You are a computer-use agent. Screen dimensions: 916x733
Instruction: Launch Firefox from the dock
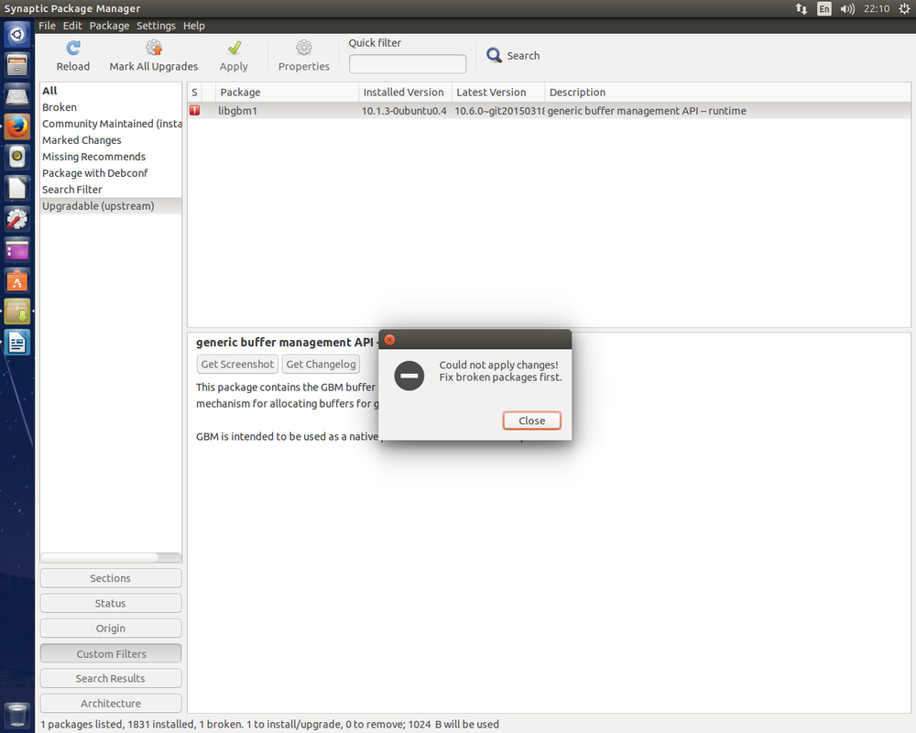click(16, 126)
